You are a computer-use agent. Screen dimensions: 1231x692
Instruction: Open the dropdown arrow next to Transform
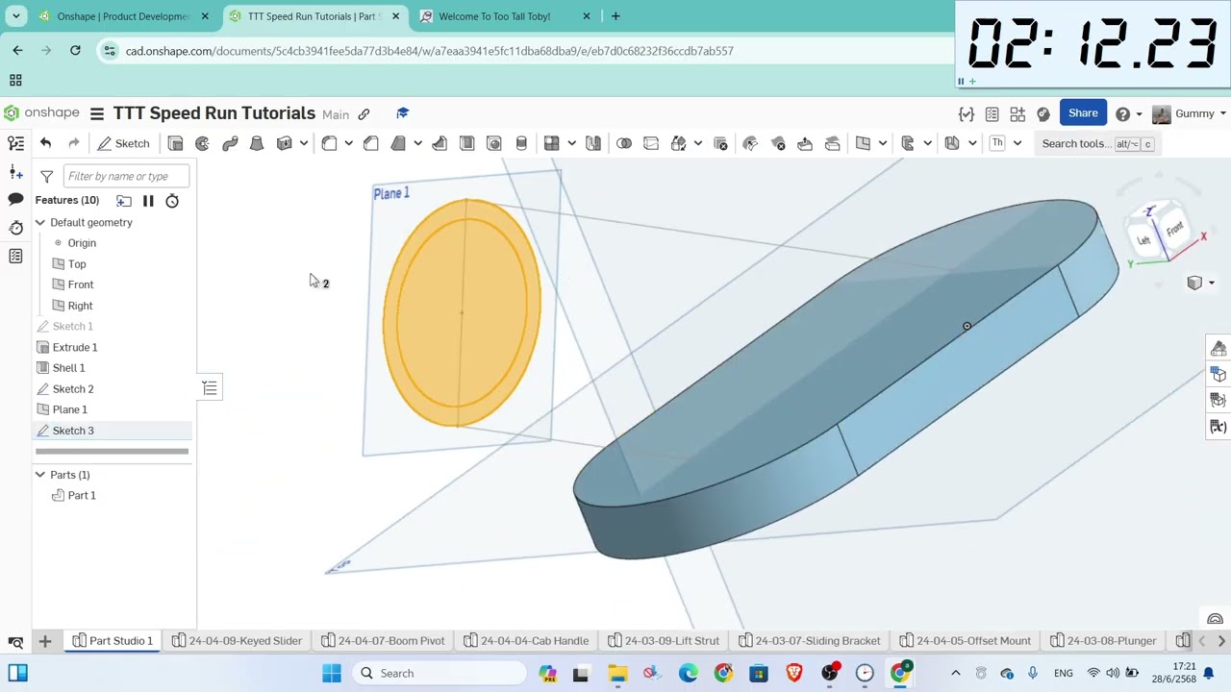698,143
